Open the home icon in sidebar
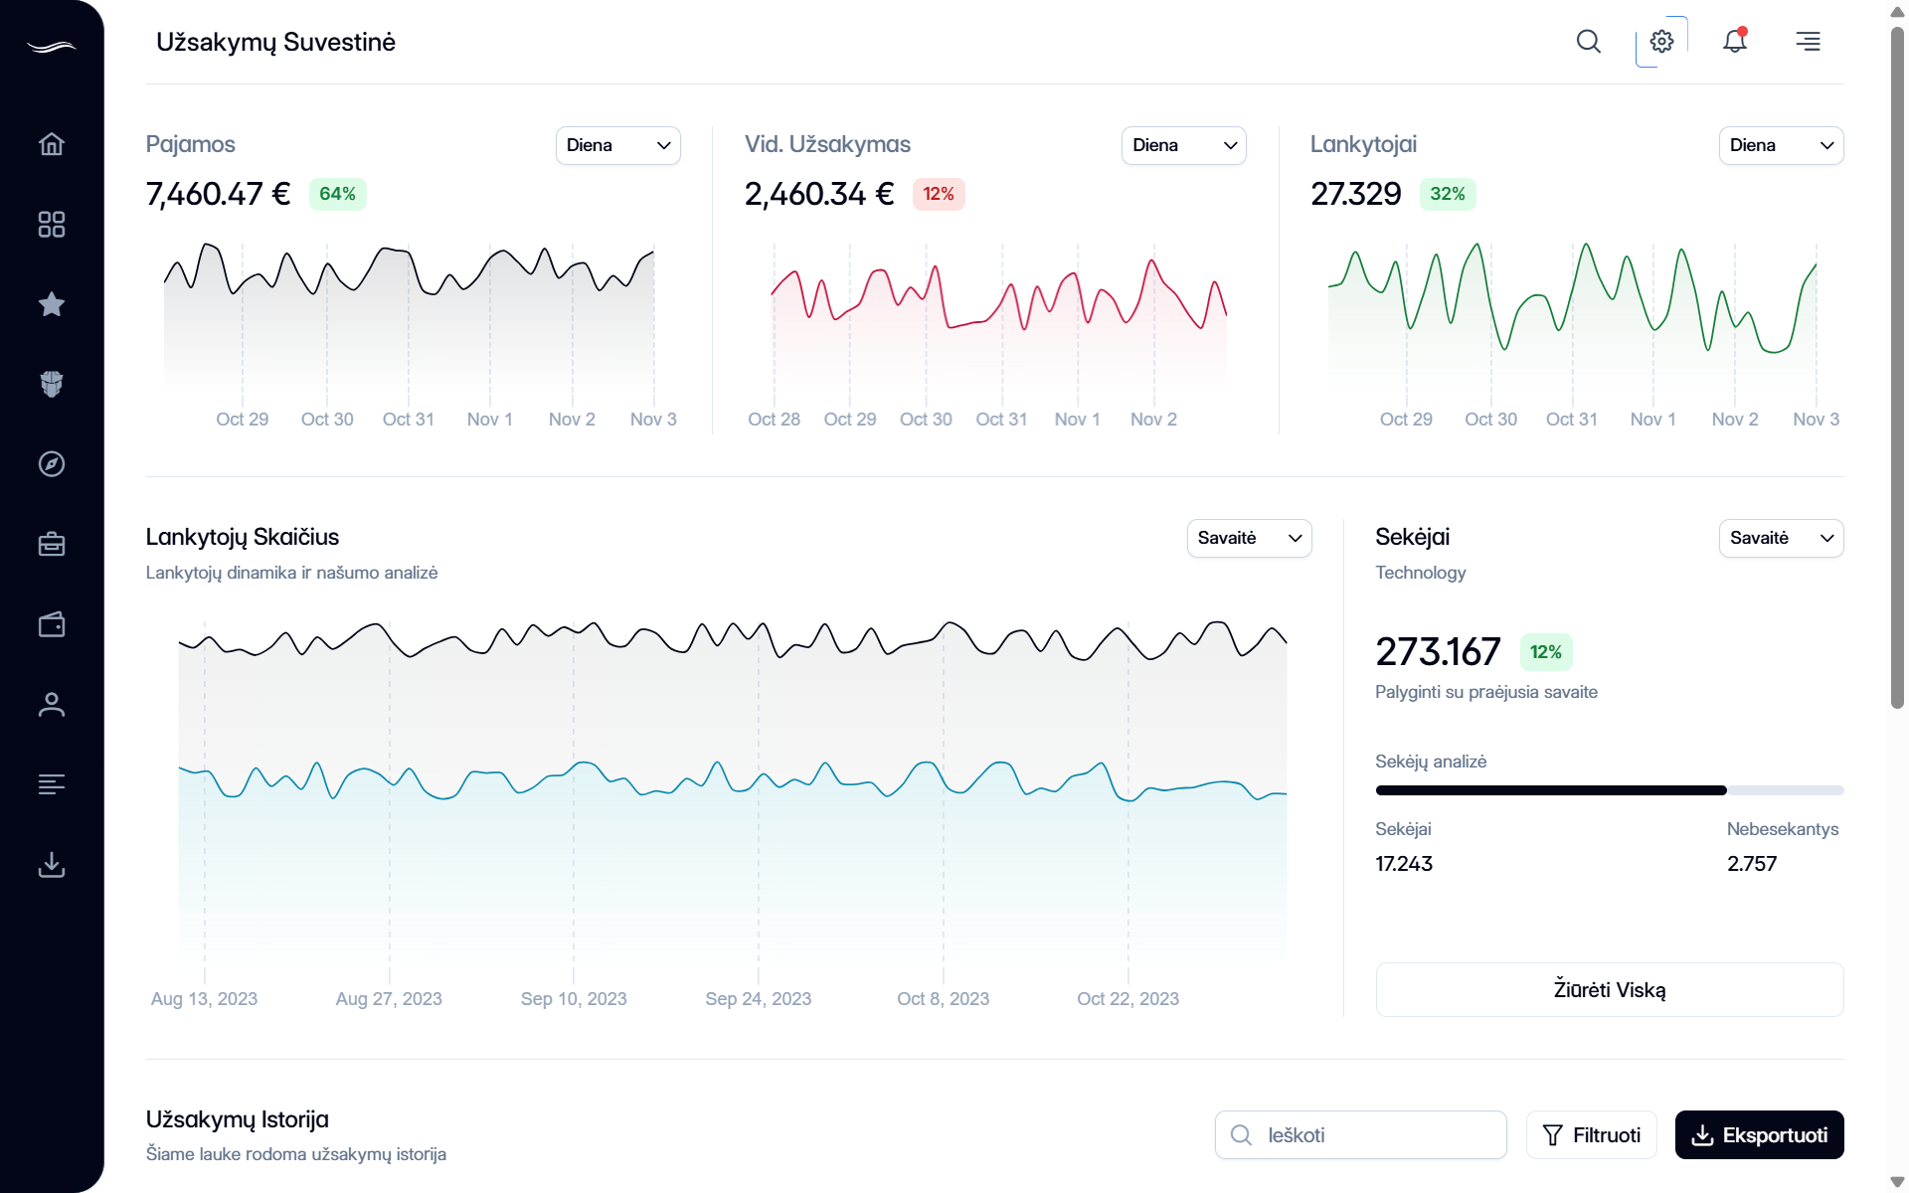 click(52, 144)
